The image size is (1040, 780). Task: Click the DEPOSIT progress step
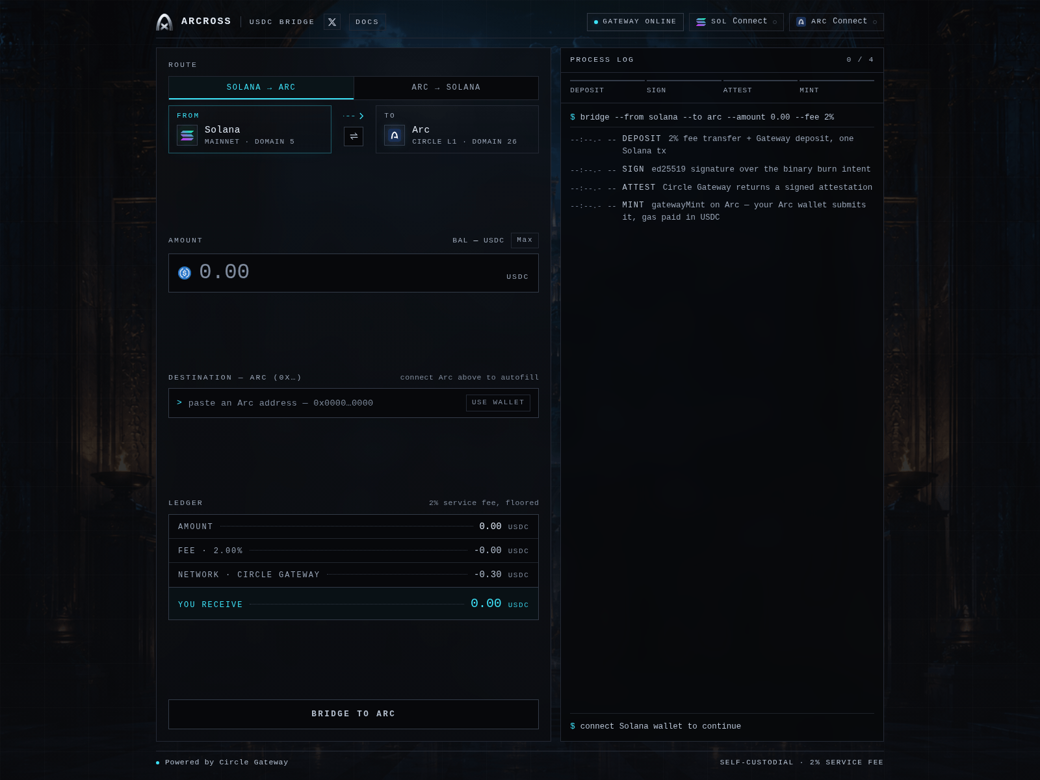coord(607,87)
